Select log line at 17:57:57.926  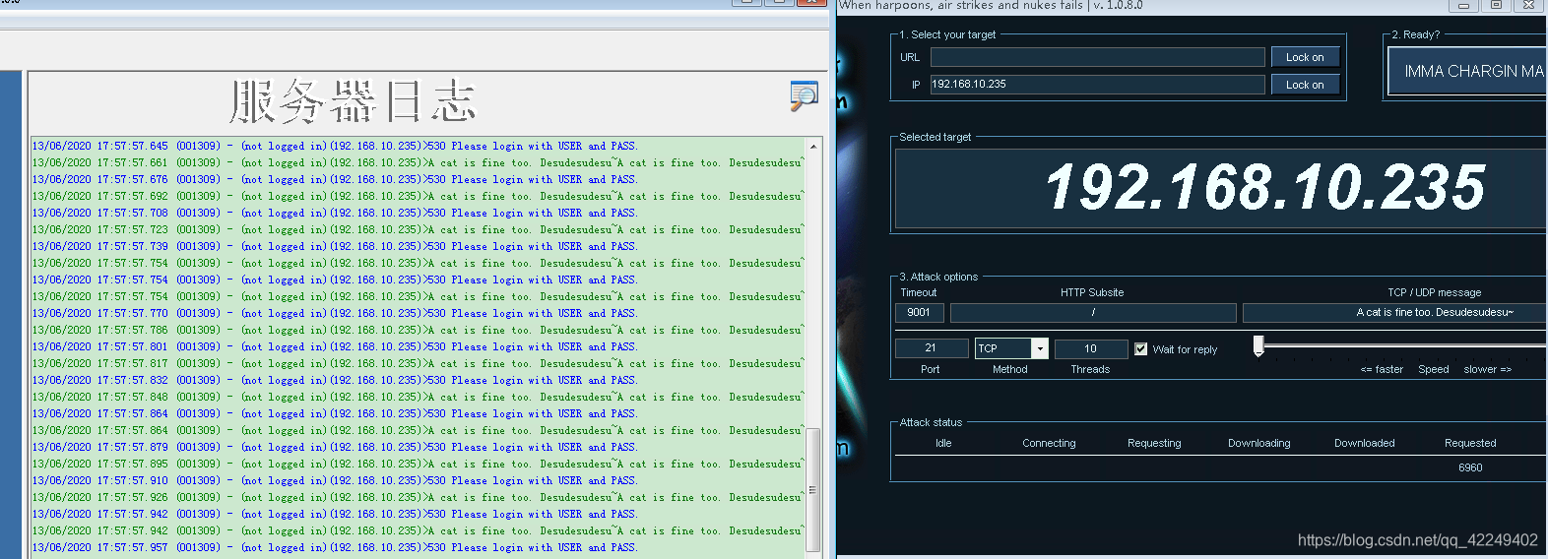pyautogui.click(x=418, y=497)
